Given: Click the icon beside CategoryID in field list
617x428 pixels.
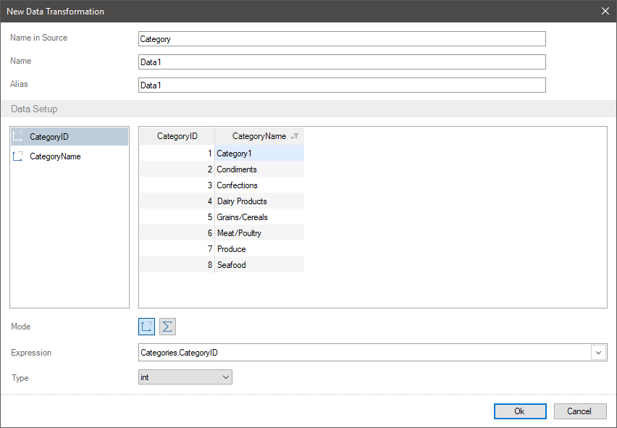Looking at the screenshot, I should pyautogui.click(x=18, y=136).
